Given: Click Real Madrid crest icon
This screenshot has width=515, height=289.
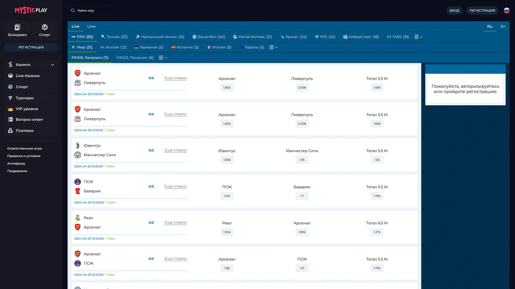Looking at the screenshot, I should [78, 218].
